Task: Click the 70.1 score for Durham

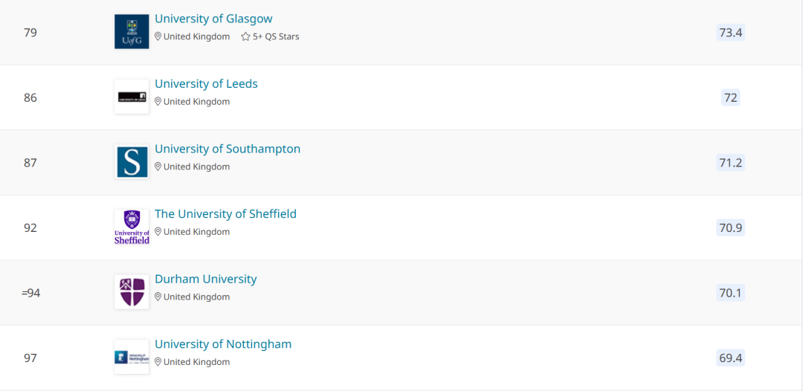Action: point(730,293)
